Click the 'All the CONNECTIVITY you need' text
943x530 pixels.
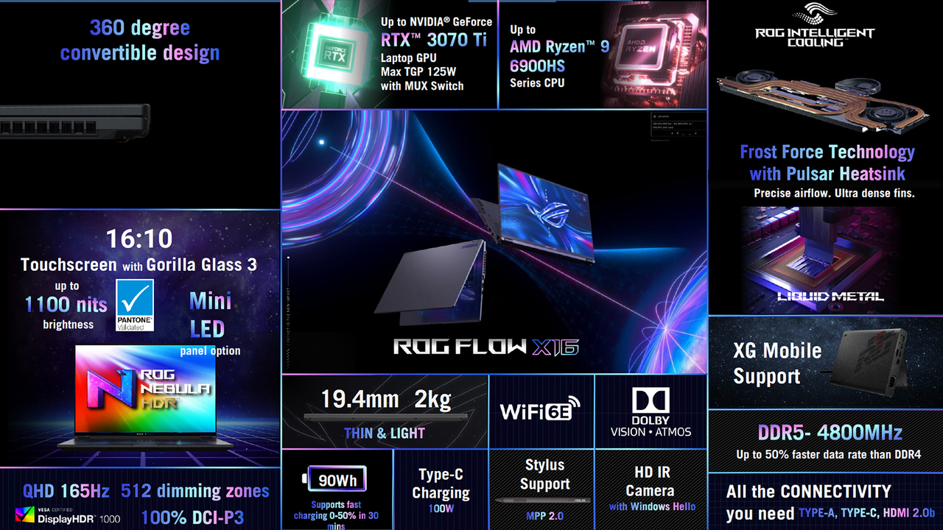point(809,502)
